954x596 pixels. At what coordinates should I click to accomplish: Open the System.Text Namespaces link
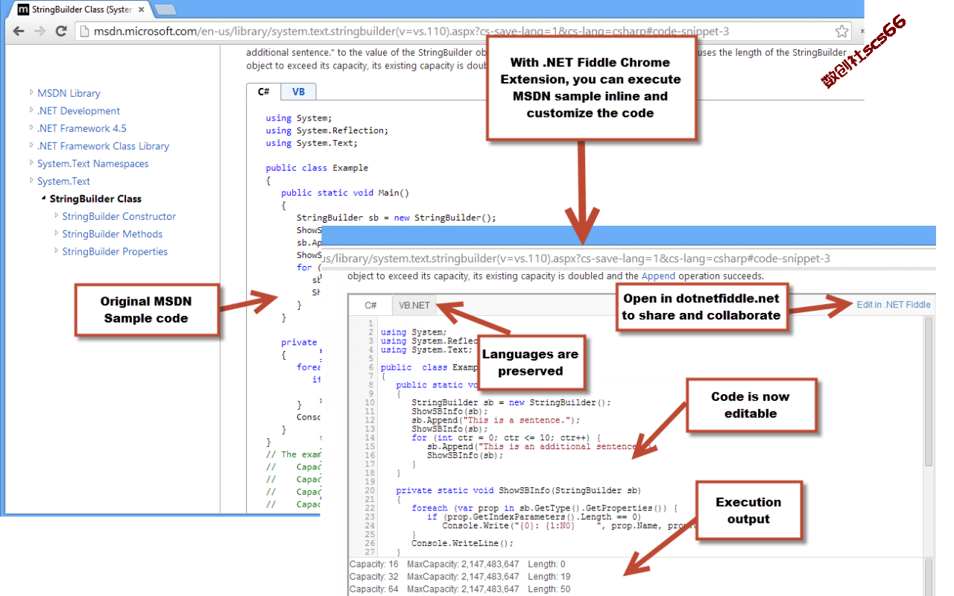92,164
